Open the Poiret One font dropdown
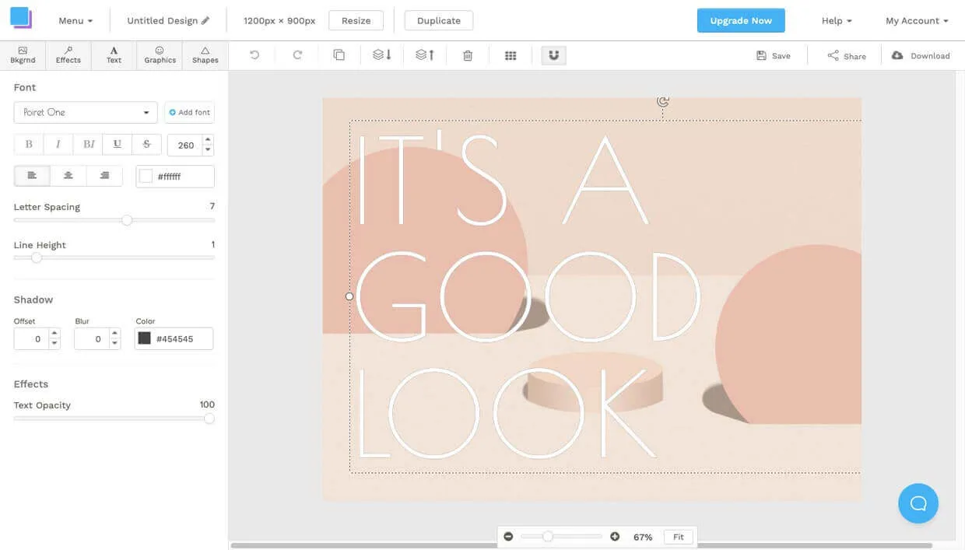Screen dimensions: 965x550 [x=86, y=113]
